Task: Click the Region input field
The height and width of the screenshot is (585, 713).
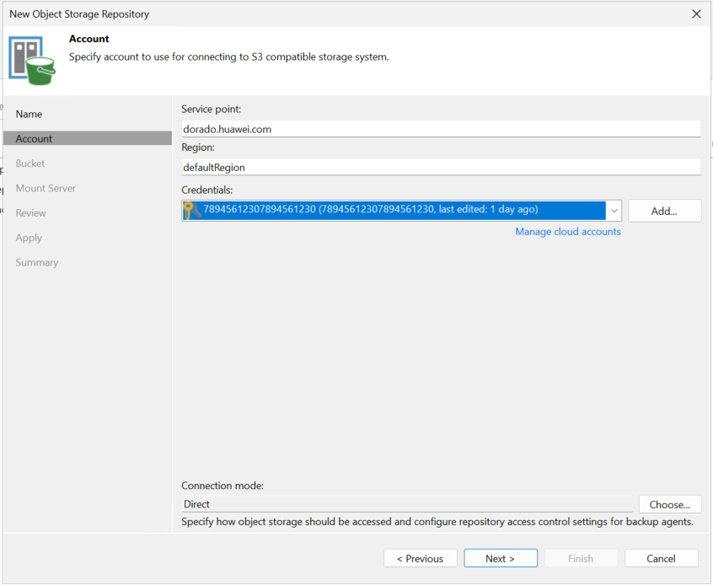Action: [x=441, y=168]
